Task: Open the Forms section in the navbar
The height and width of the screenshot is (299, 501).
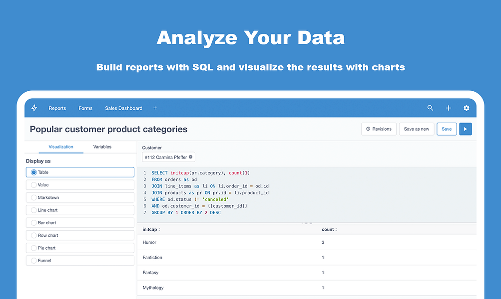Action: [x=85, y=108]
